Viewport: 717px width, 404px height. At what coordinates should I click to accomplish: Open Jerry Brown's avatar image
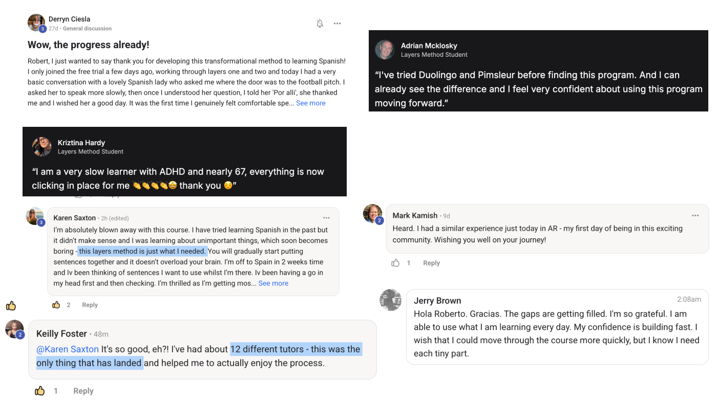click(x=390, y=300)
